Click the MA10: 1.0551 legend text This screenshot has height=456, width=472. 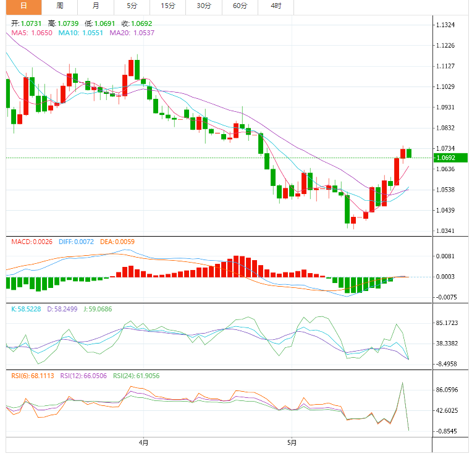(81, 33)
